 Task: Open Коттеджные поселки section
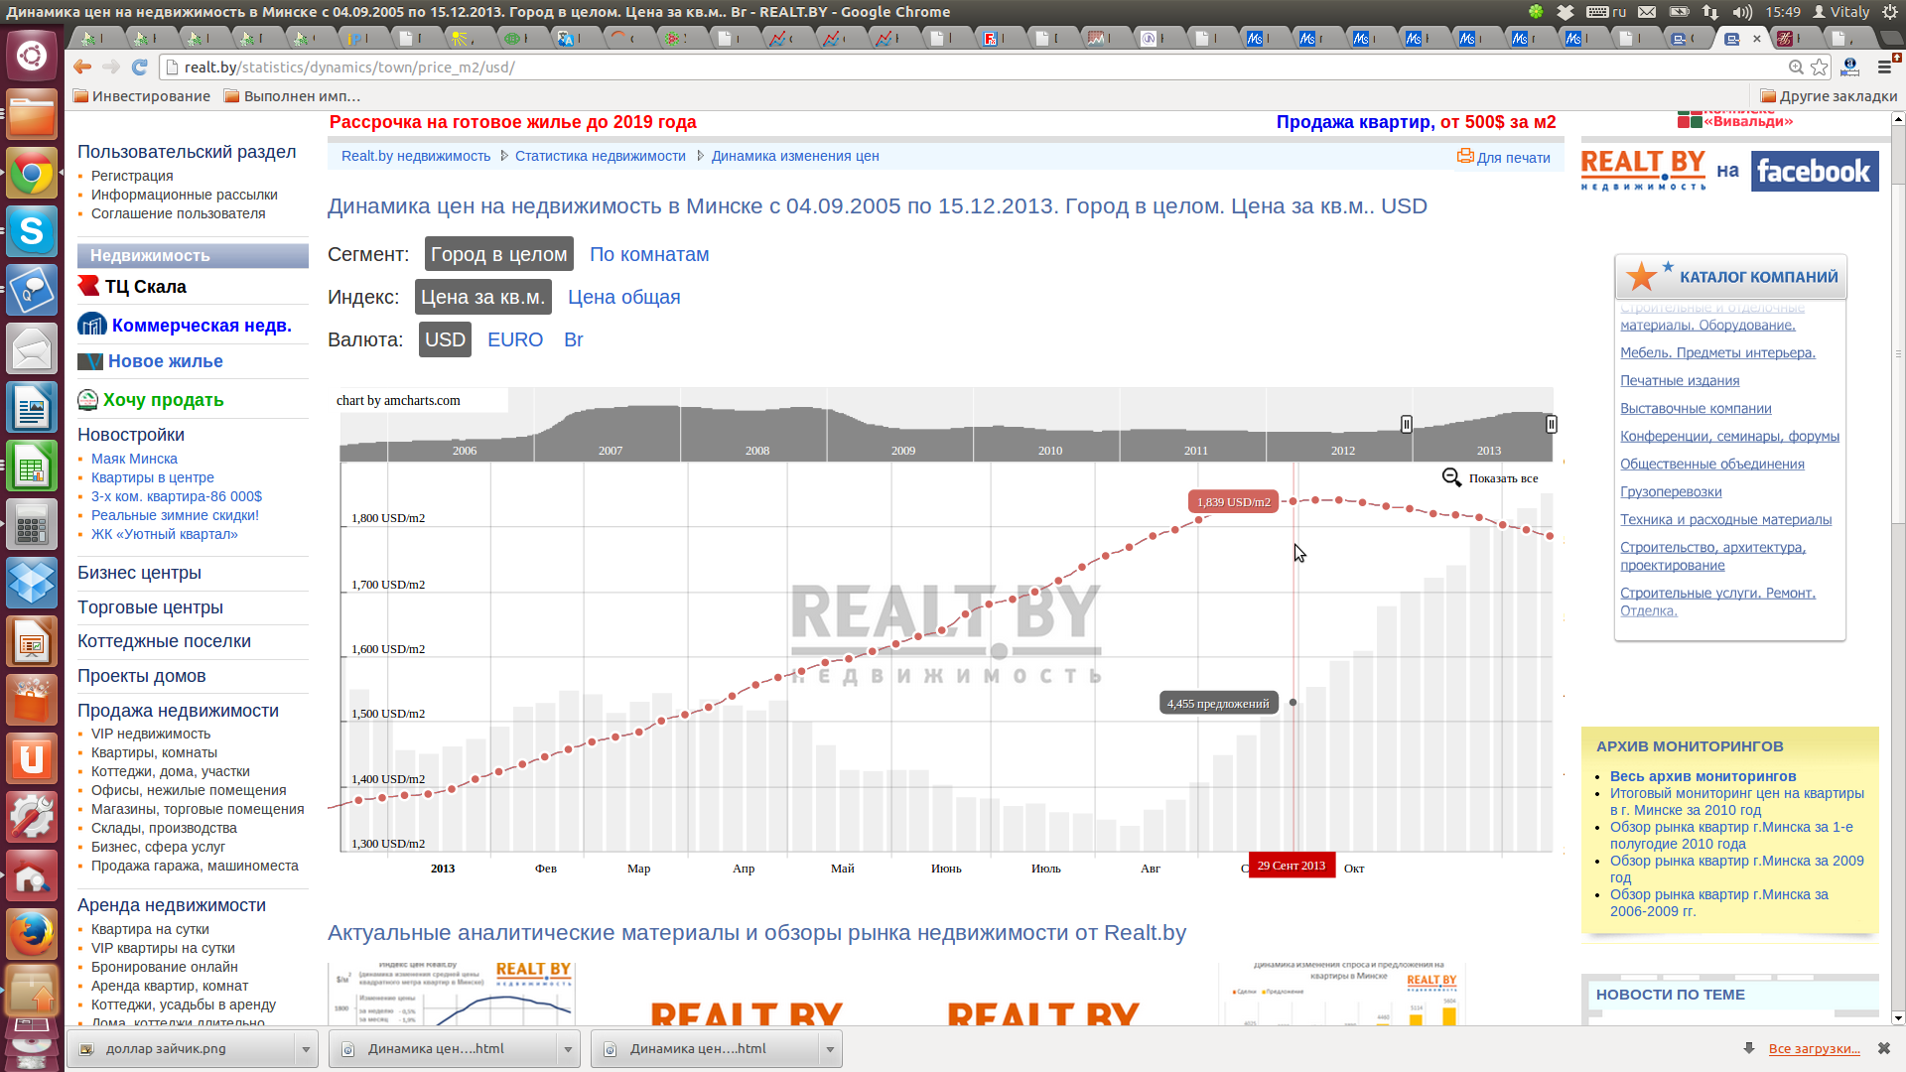point(164,641)
